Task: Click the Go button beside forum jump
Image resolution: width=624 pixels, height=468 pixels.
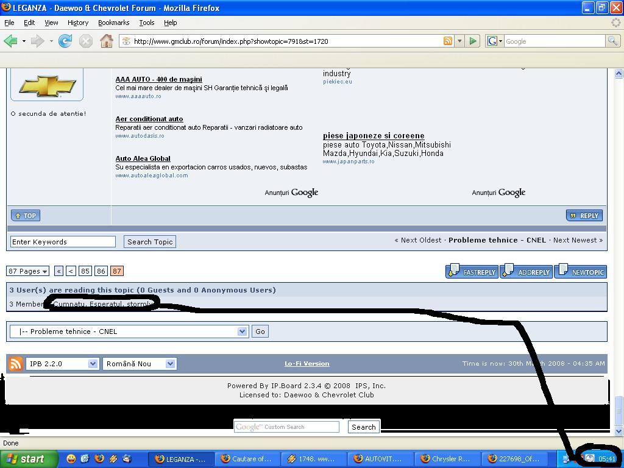Action: 260,331
